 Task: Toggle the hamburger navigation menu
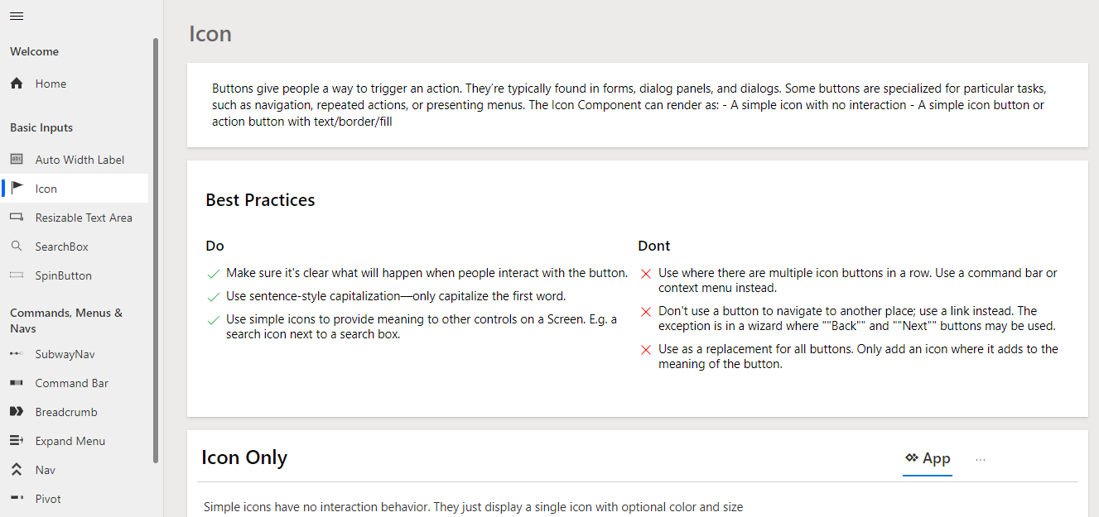pyautogui.click(x=17, y=17)
